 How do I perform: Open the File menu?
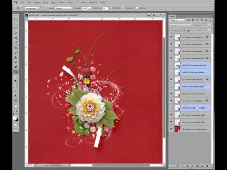point(23,2)
